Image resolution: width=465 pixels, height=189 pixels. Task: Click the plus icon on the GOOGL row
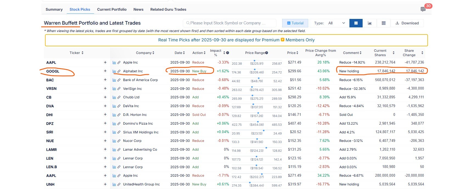[105, 71]
